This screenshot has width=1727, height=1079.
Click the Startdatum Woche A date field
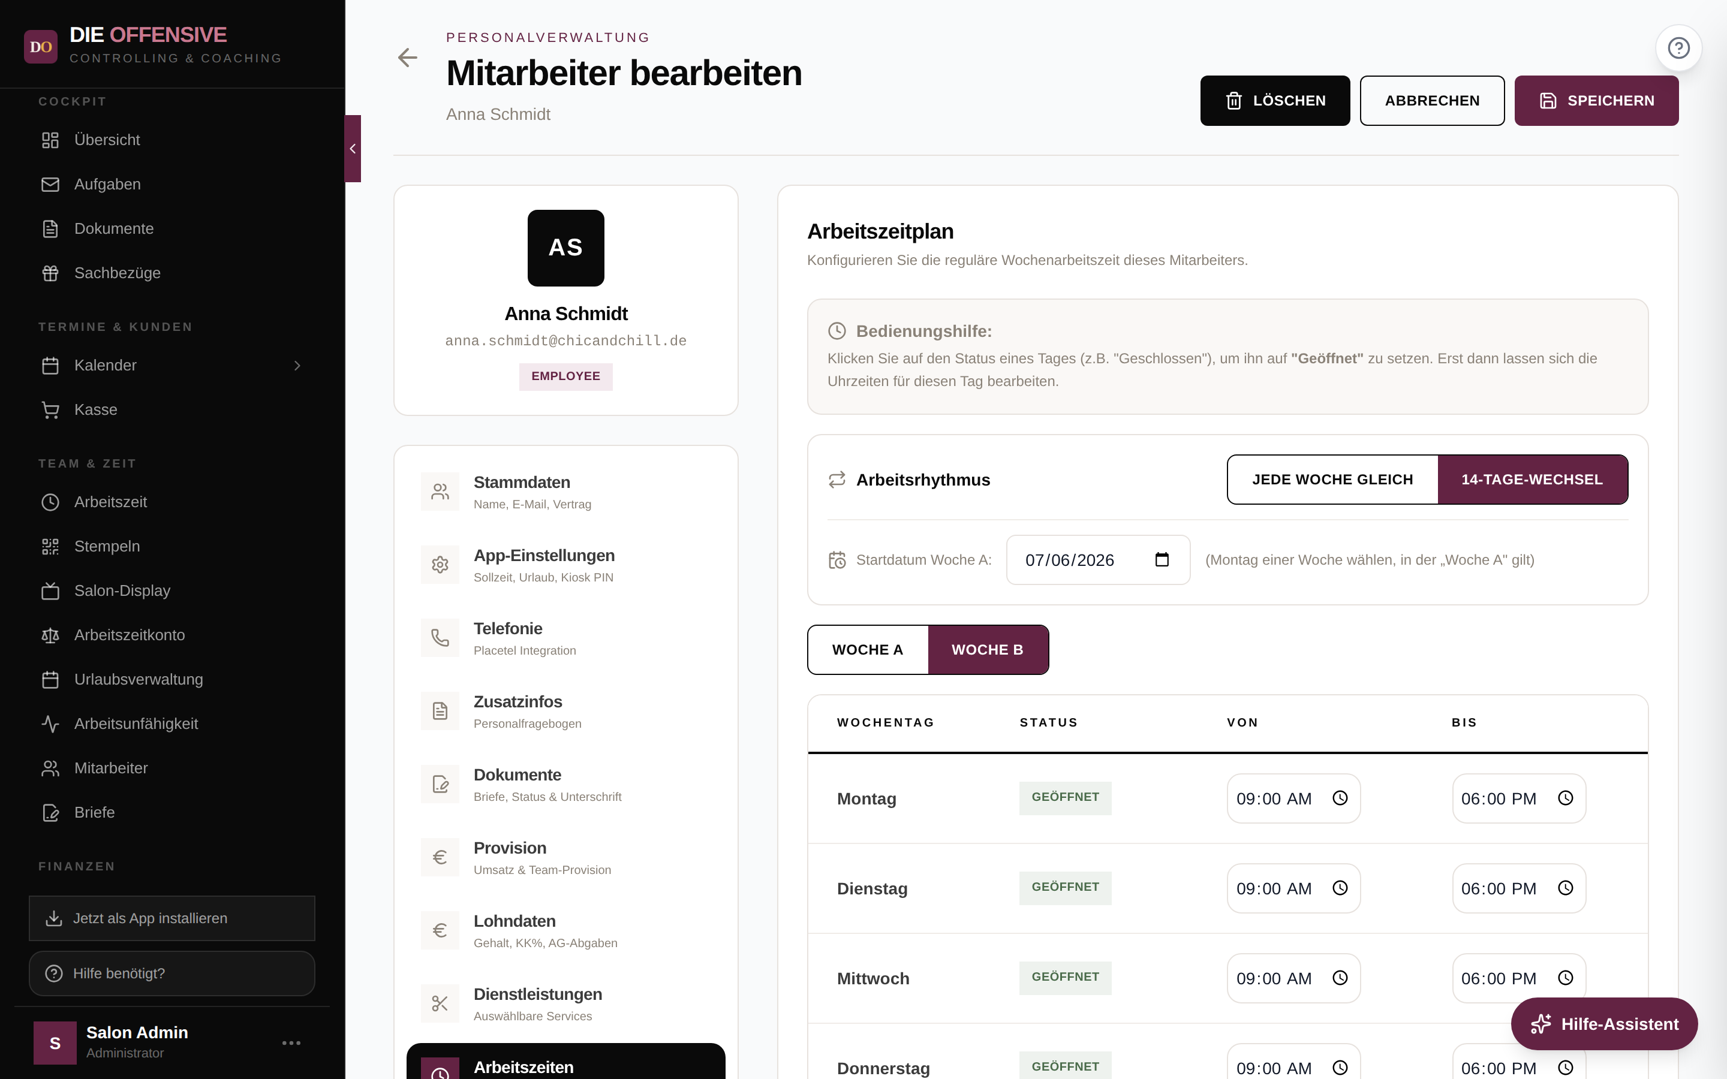click(1097, 560)
